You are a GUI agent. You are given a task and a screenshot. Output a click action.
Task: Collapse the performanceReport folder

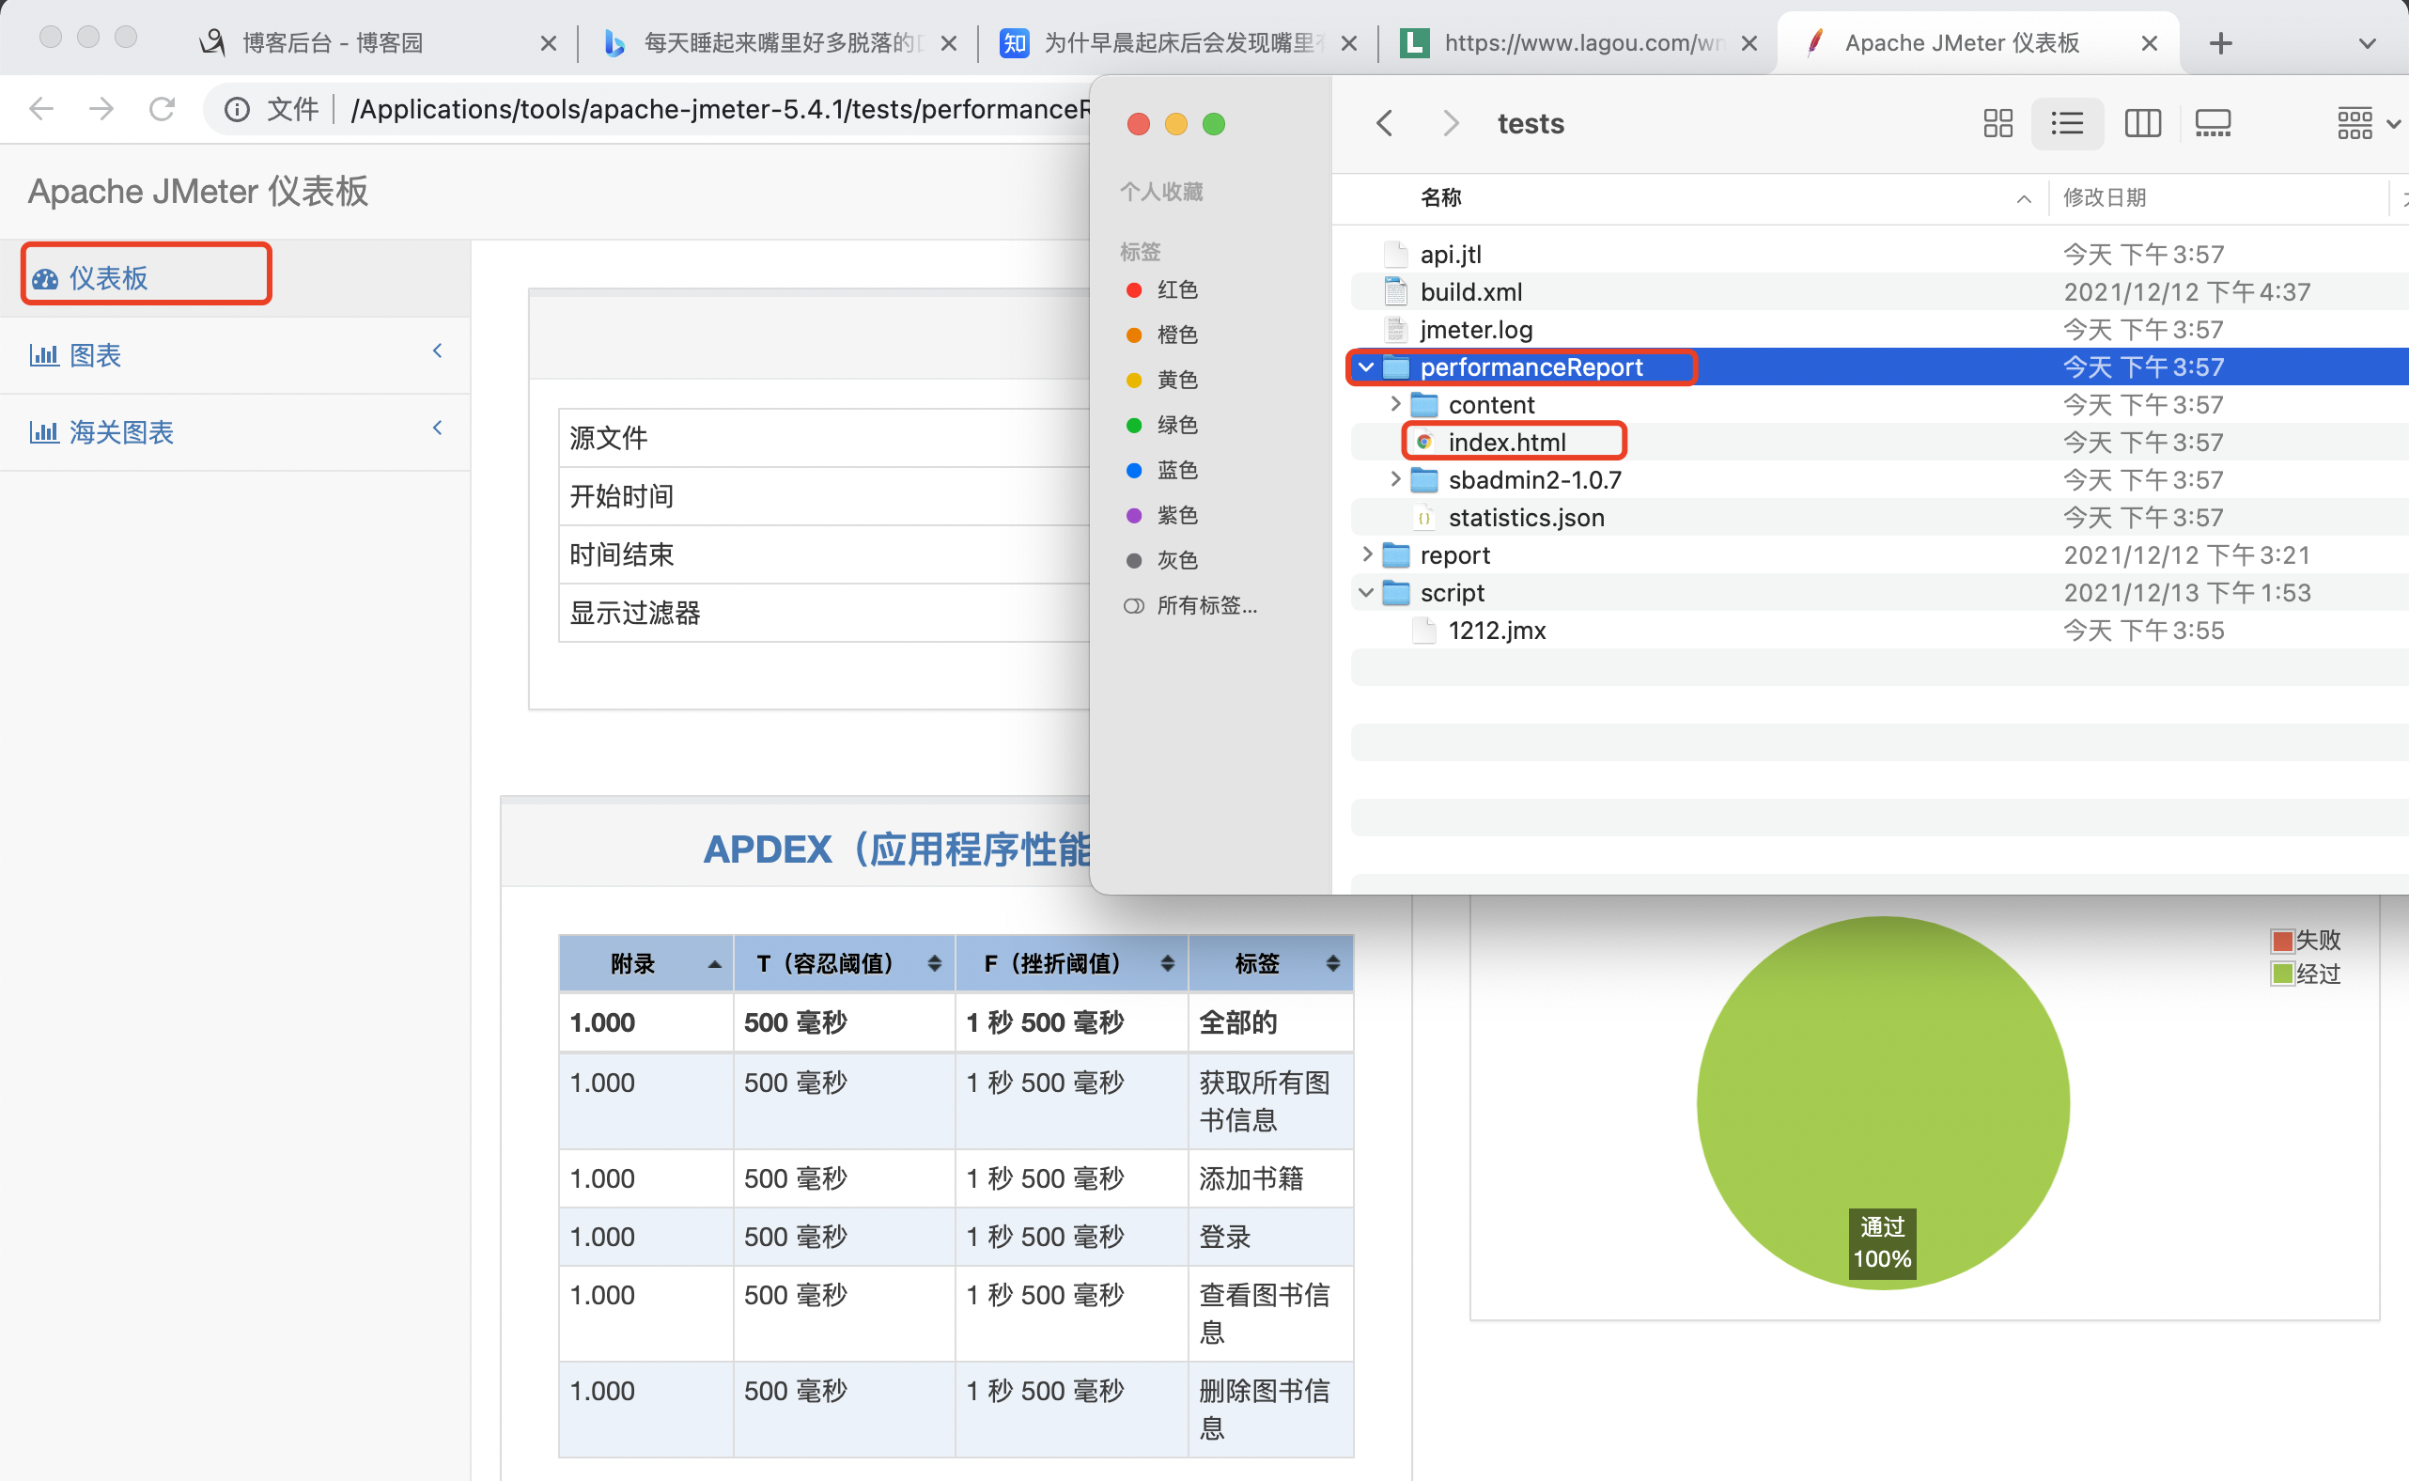(1366, 367)
